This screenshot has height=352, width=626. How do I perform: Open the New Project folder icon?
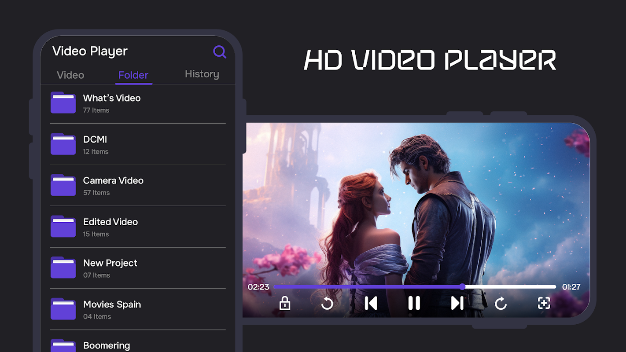coord(63,268)
